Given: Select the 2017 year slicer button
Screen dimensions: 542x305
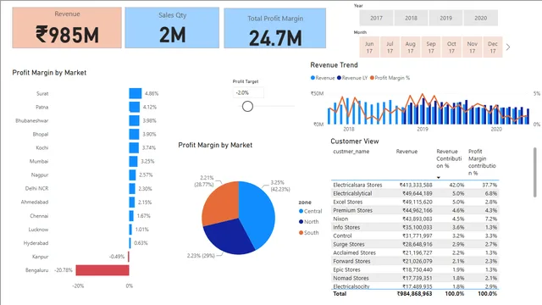Looking at the screenshot, I should click(376, 18).
